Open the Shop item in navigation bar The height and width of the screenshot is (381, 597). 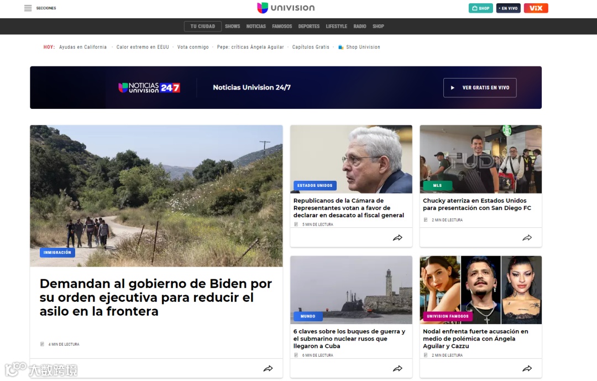378,27
